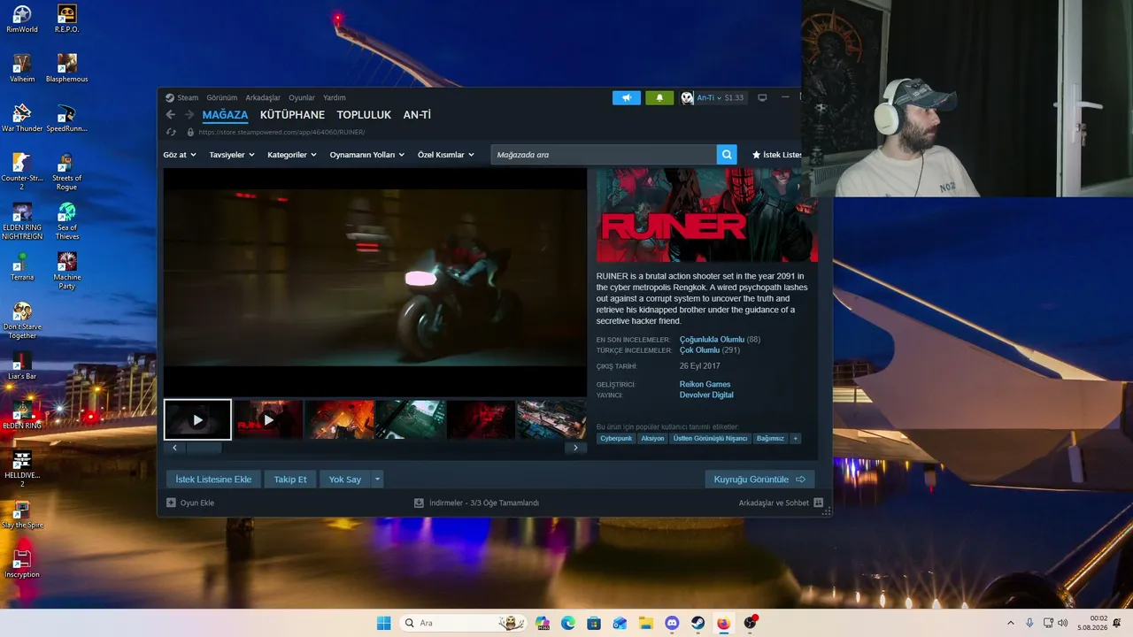The image size is (1133, 637).
Task: Select the Valheim desktop icon
Action: tap(22, 68)
